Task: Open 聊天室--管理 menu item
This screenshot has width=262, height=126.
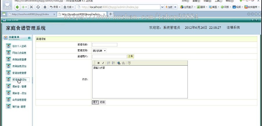Action: (x=19, y=107)
